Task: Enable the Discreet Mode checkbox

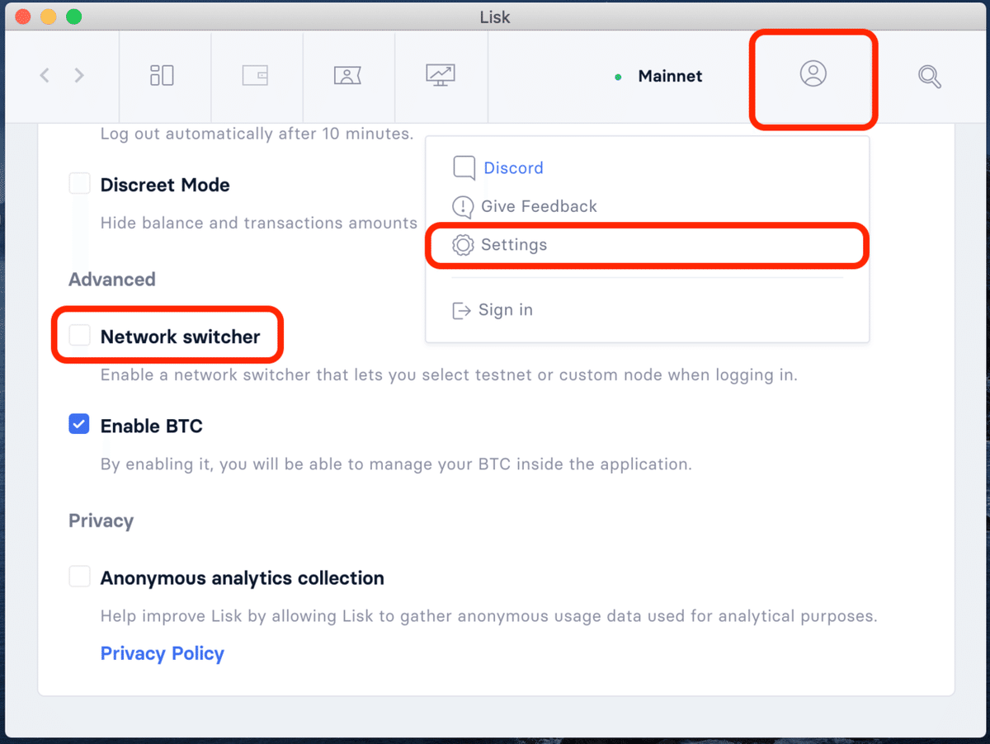Action: (79, 184)
